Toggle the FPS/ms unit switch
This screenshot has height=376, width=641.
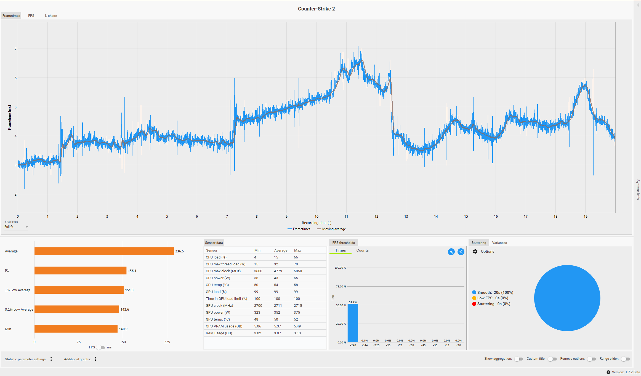[x=100, y=347]
